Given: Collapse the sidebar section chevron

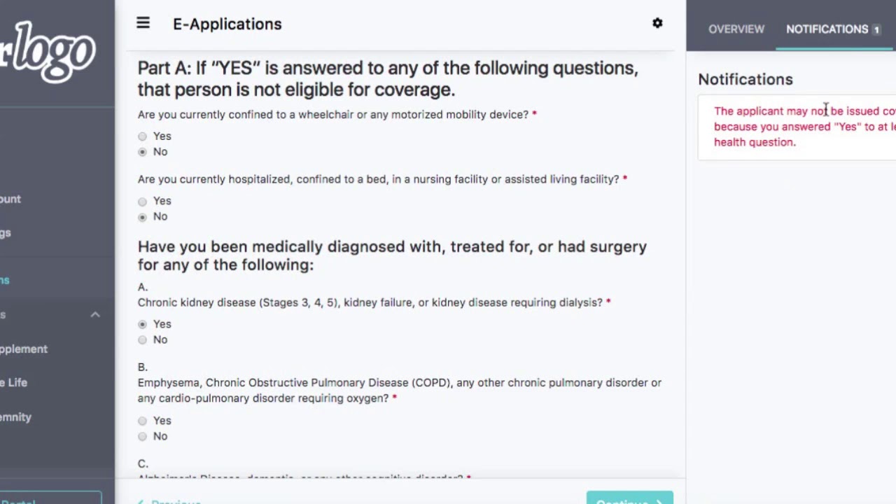Looking at the screenshot, I should 95,315.
